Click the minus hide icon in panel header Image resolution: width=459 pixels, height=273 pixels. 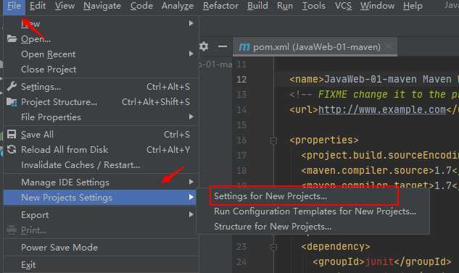223,46
